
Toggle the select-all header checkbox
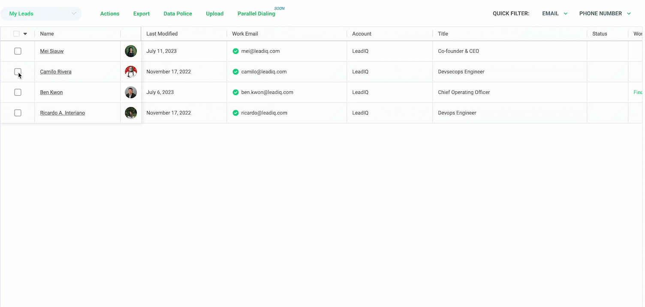tap(16, 34)
